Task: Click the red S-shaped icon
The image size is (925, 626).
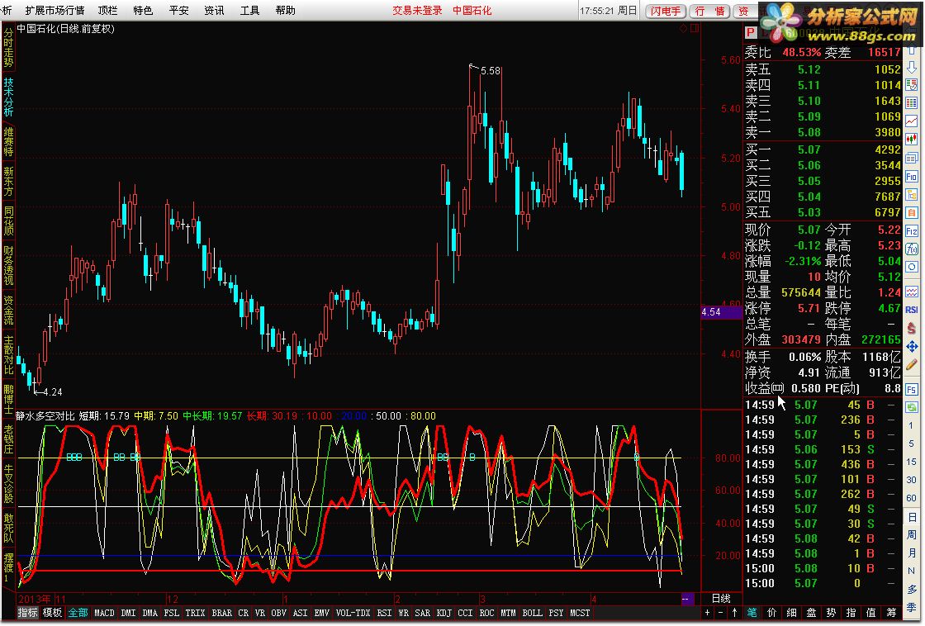Action: 912,328
